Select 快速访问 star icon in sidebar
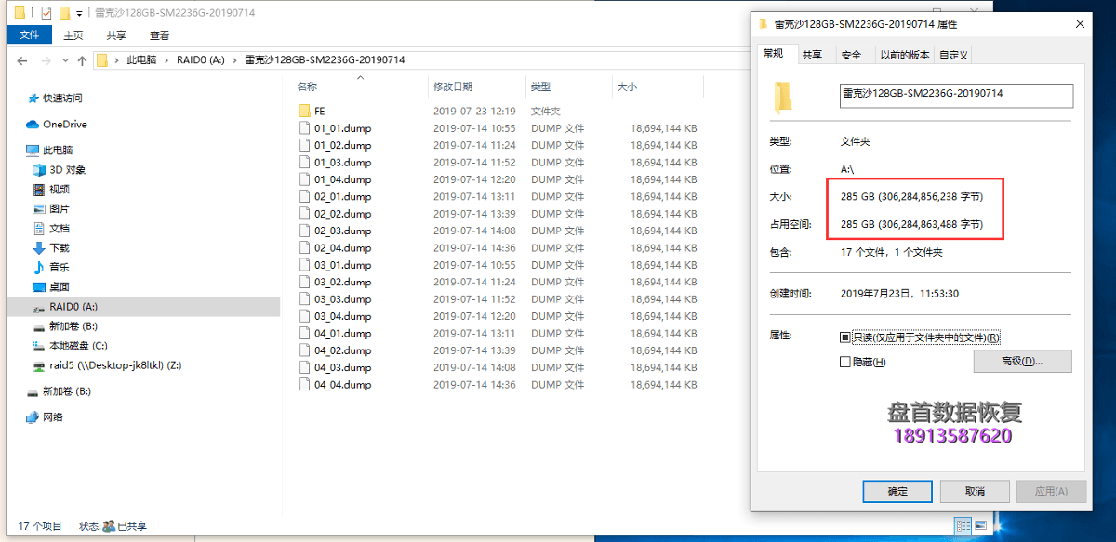 pos(33,98)
